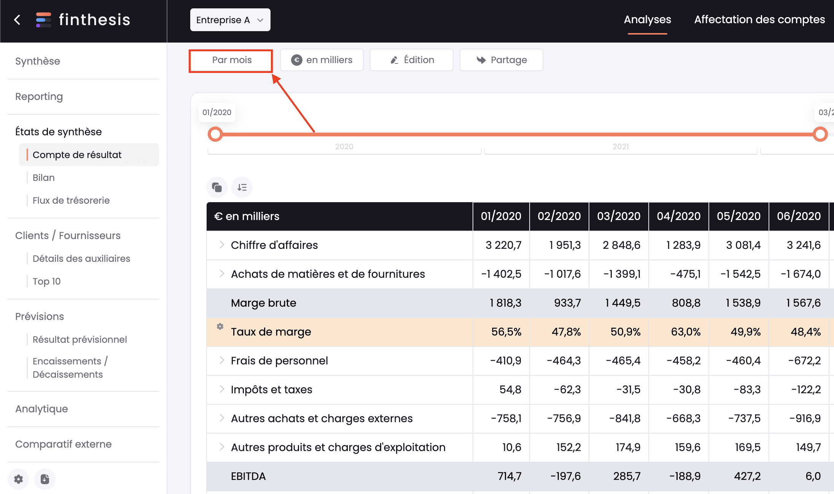Screen dimensions: 834x494
Task: Switch to Affectation des comptes tab
Action: click(x=759, y=20)
